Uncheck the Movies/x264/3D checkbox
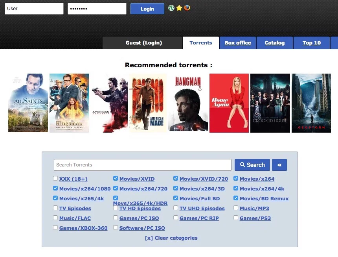 [x=176, y=188]
